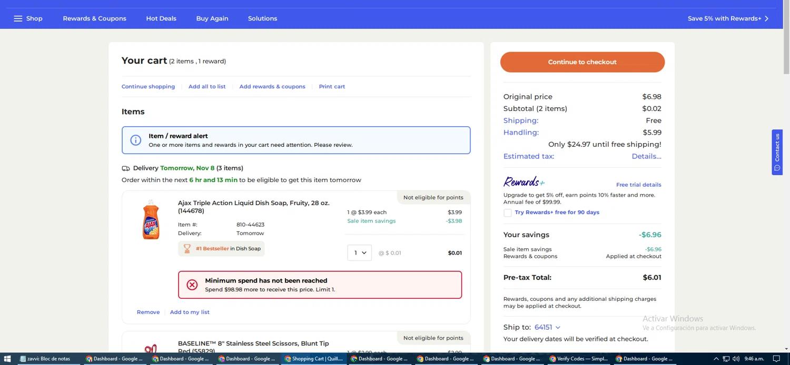
Task: Open BASELINE stainless steel scissors title
Action: pos(253,347)
